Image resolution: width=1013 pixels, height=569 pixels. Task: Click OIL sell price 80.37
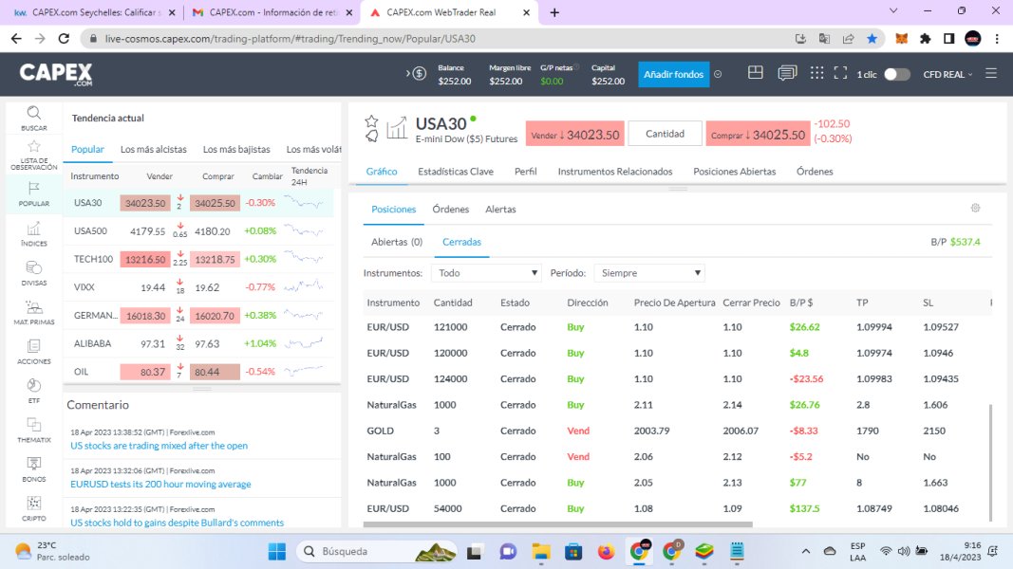point(145,372)
